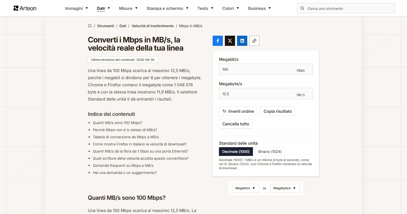
Task: Jump to Quali scritture della velocità section
Action: coord(141,158)
